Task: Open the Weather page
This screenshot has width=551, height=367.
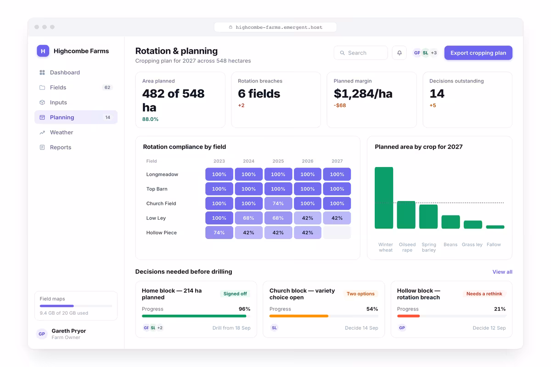Action: coord(76,133)
